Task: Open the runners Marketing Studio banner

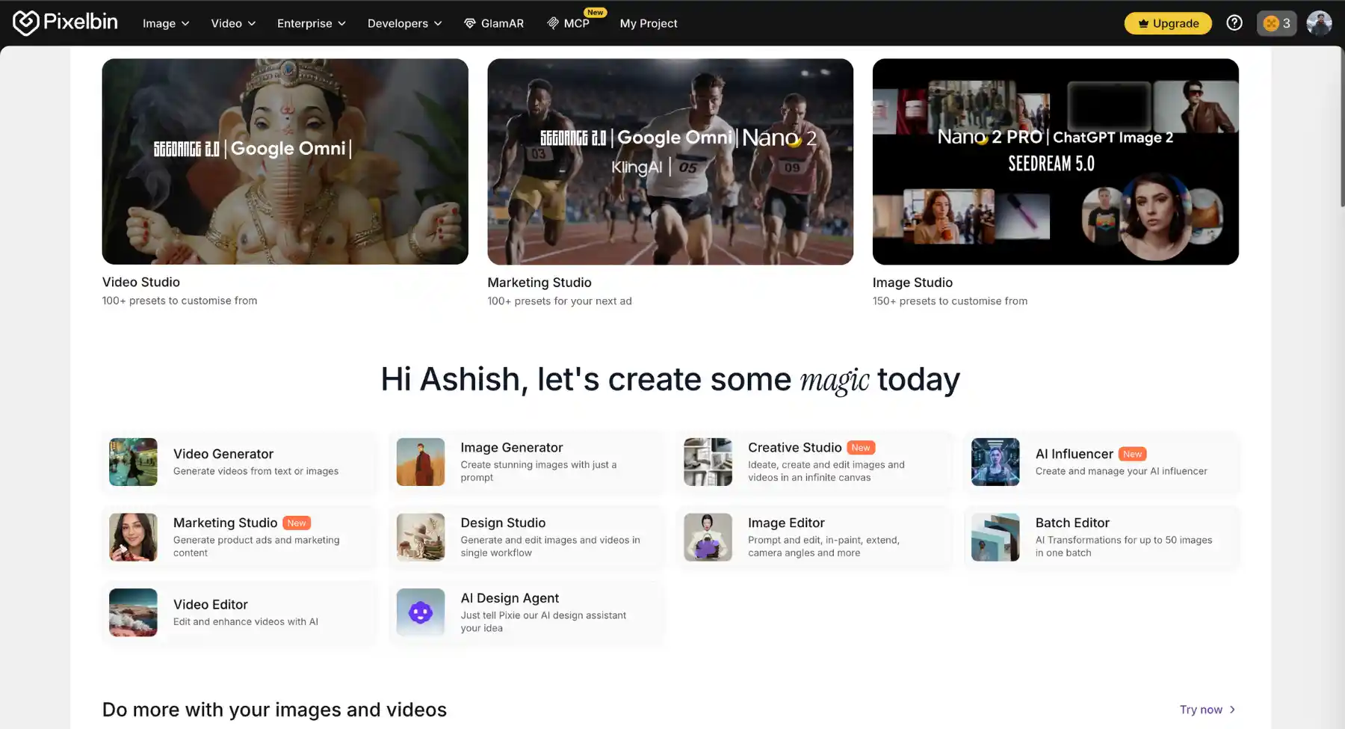Action: click(x=670, y=162)
